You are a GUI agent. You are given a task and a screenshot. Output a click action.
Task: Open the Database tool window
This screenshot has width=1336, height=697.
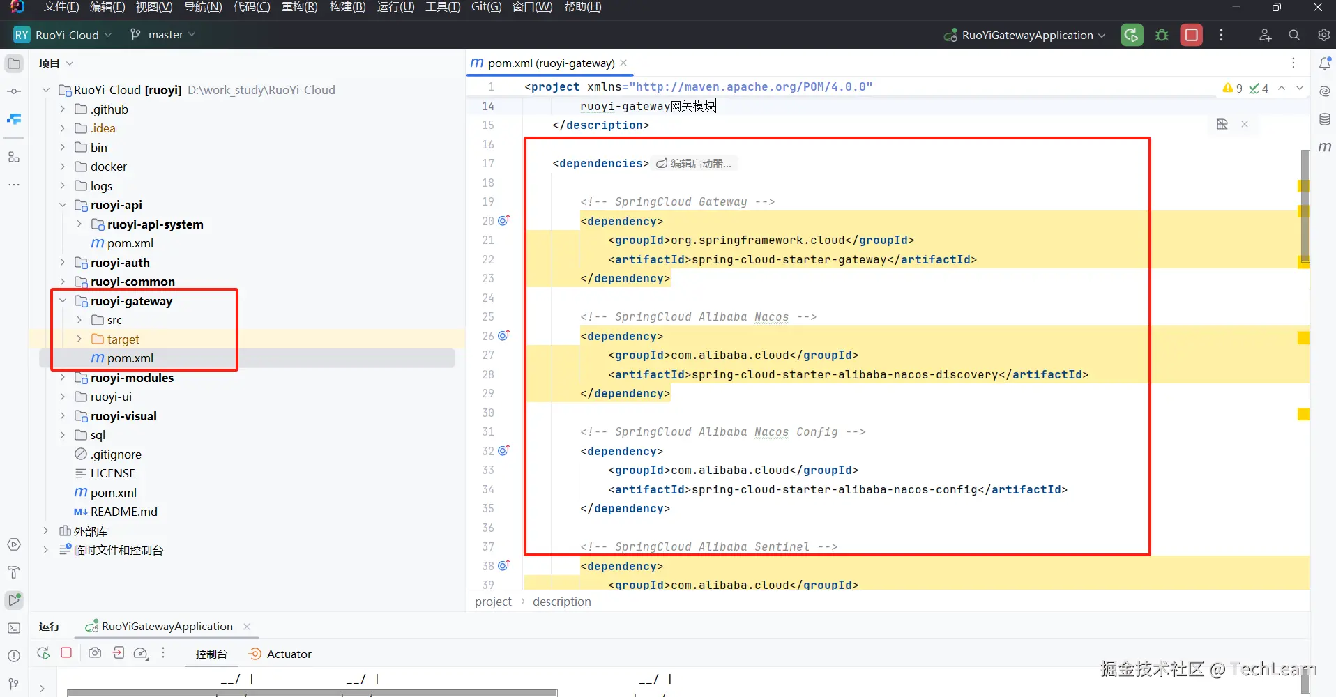click(x=1325, y=119)
